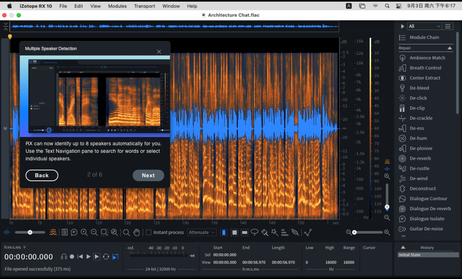This screenshot has width=462, height=279.
Task: Open the De-click module
Action: point(426,98)
